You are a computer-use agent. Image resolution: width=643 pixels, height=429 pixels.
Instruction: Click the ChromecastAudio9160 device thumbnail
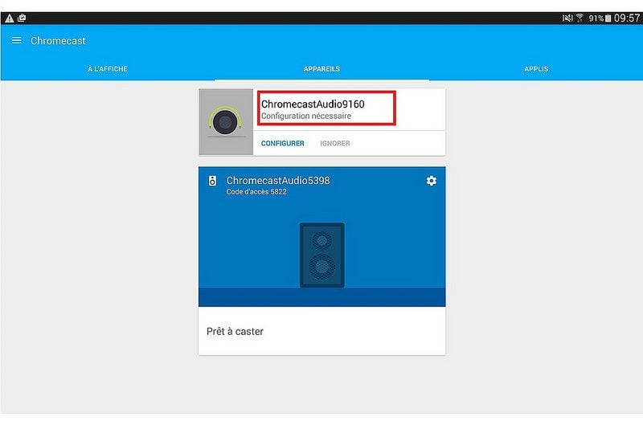(226, 122)
